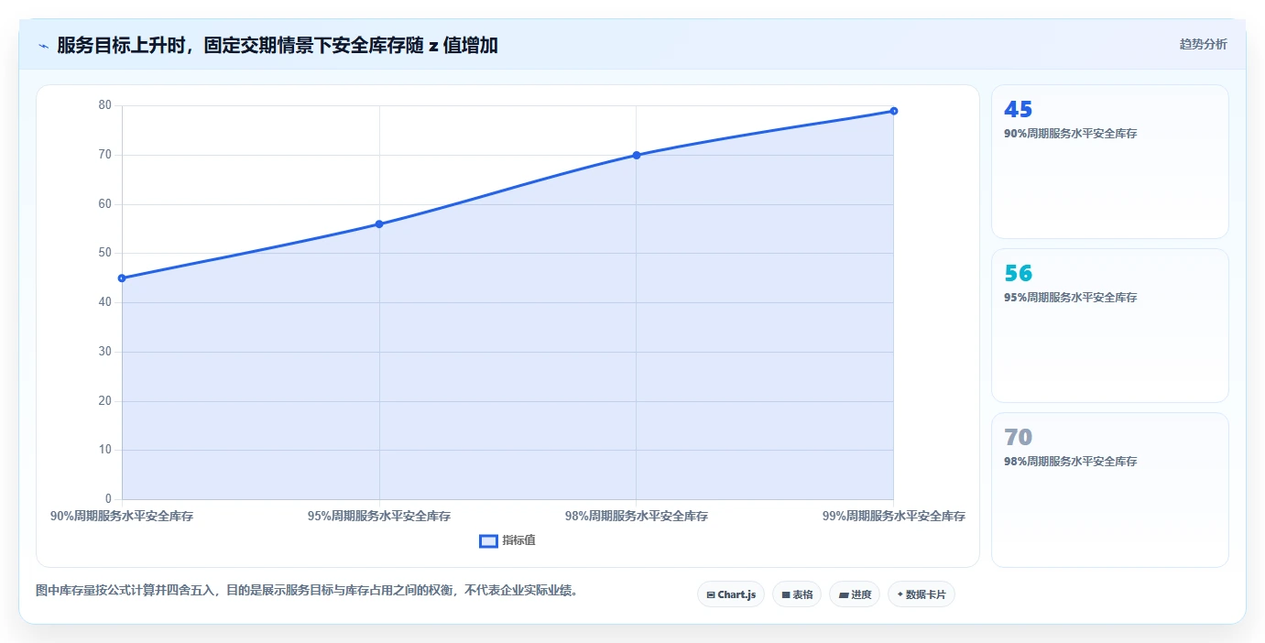Click the Chart.js chip icon
The width and height of the screenshot is (1265, 643).
click(x=711, y=594)
